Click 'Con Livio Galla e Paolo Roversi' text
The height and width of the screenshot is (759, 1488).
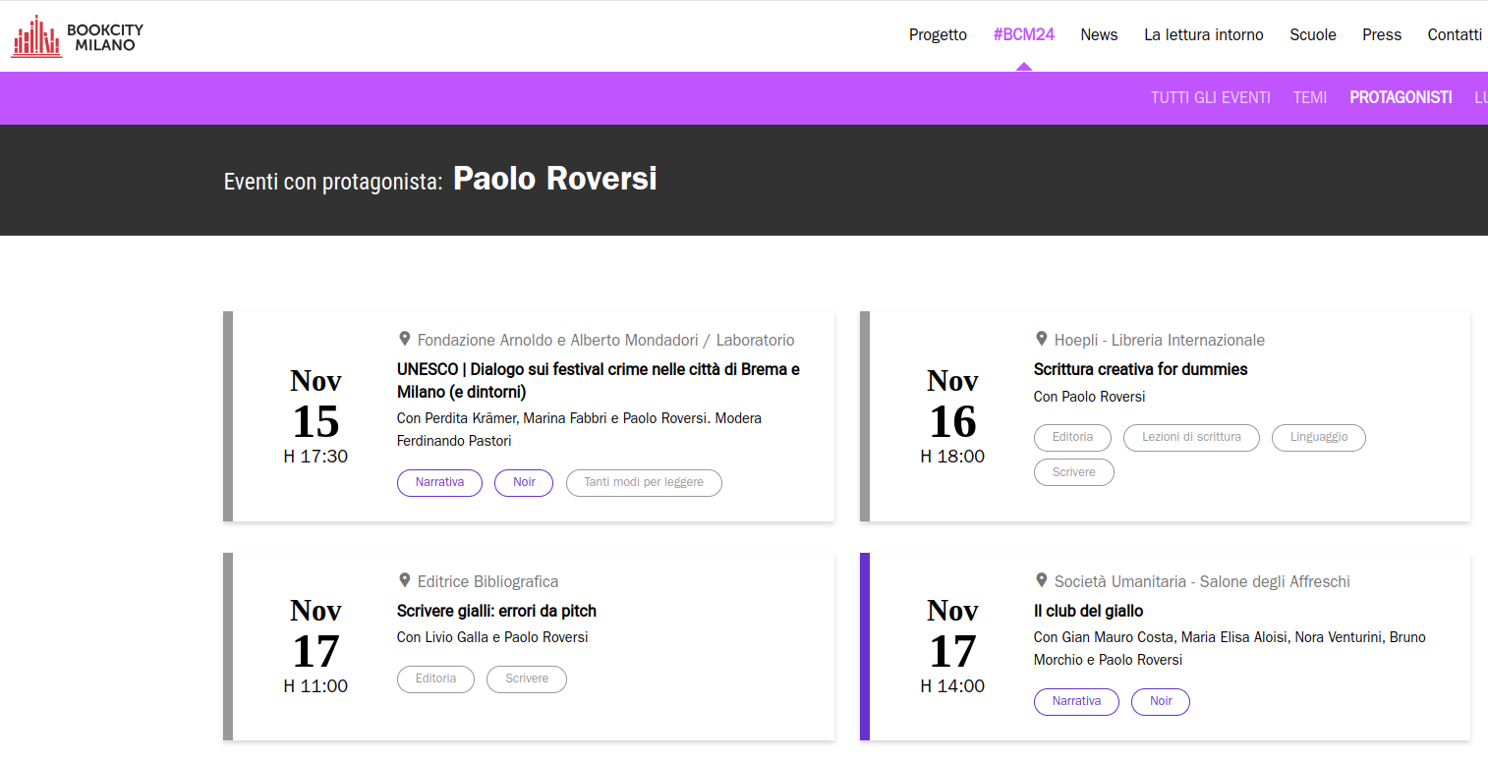tap(492, 637)
